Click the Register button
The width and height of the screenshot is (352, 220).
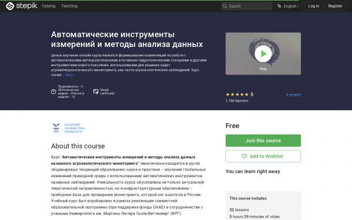335,6
